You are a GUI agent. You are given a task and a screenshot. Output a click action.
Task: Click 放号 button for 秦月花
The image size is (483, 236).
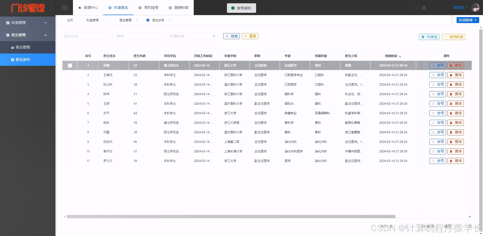click(x=437, y=151)
